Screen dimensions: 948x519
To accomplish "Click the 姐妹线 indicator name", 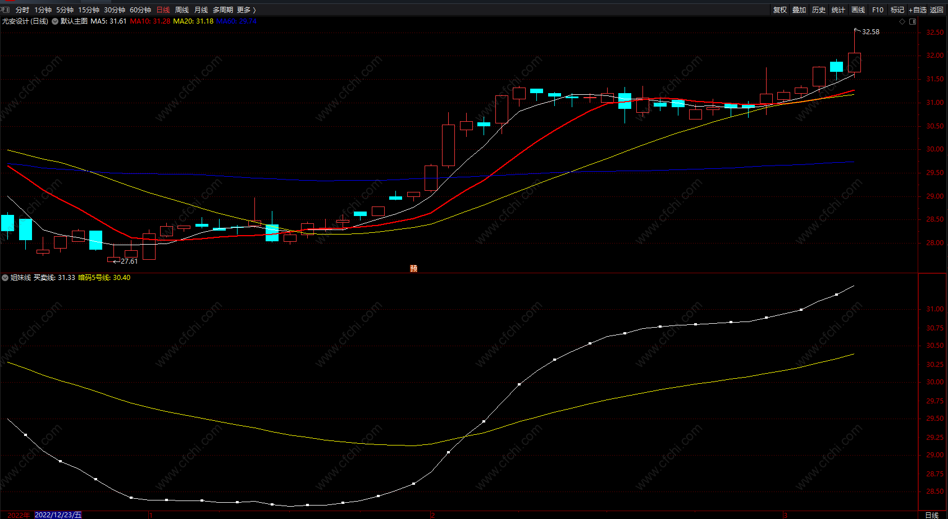I will point(21,278).
